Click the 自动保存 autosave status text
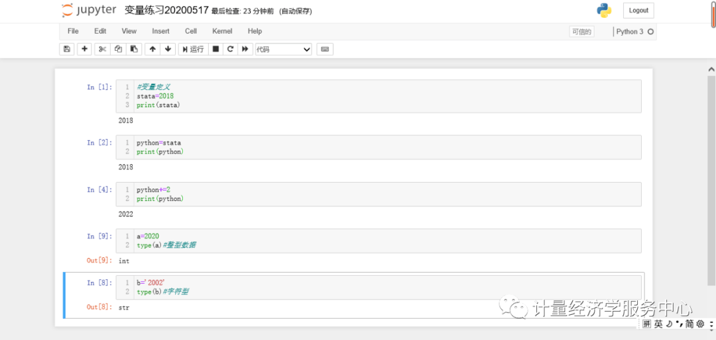 (x=296, y=11)
